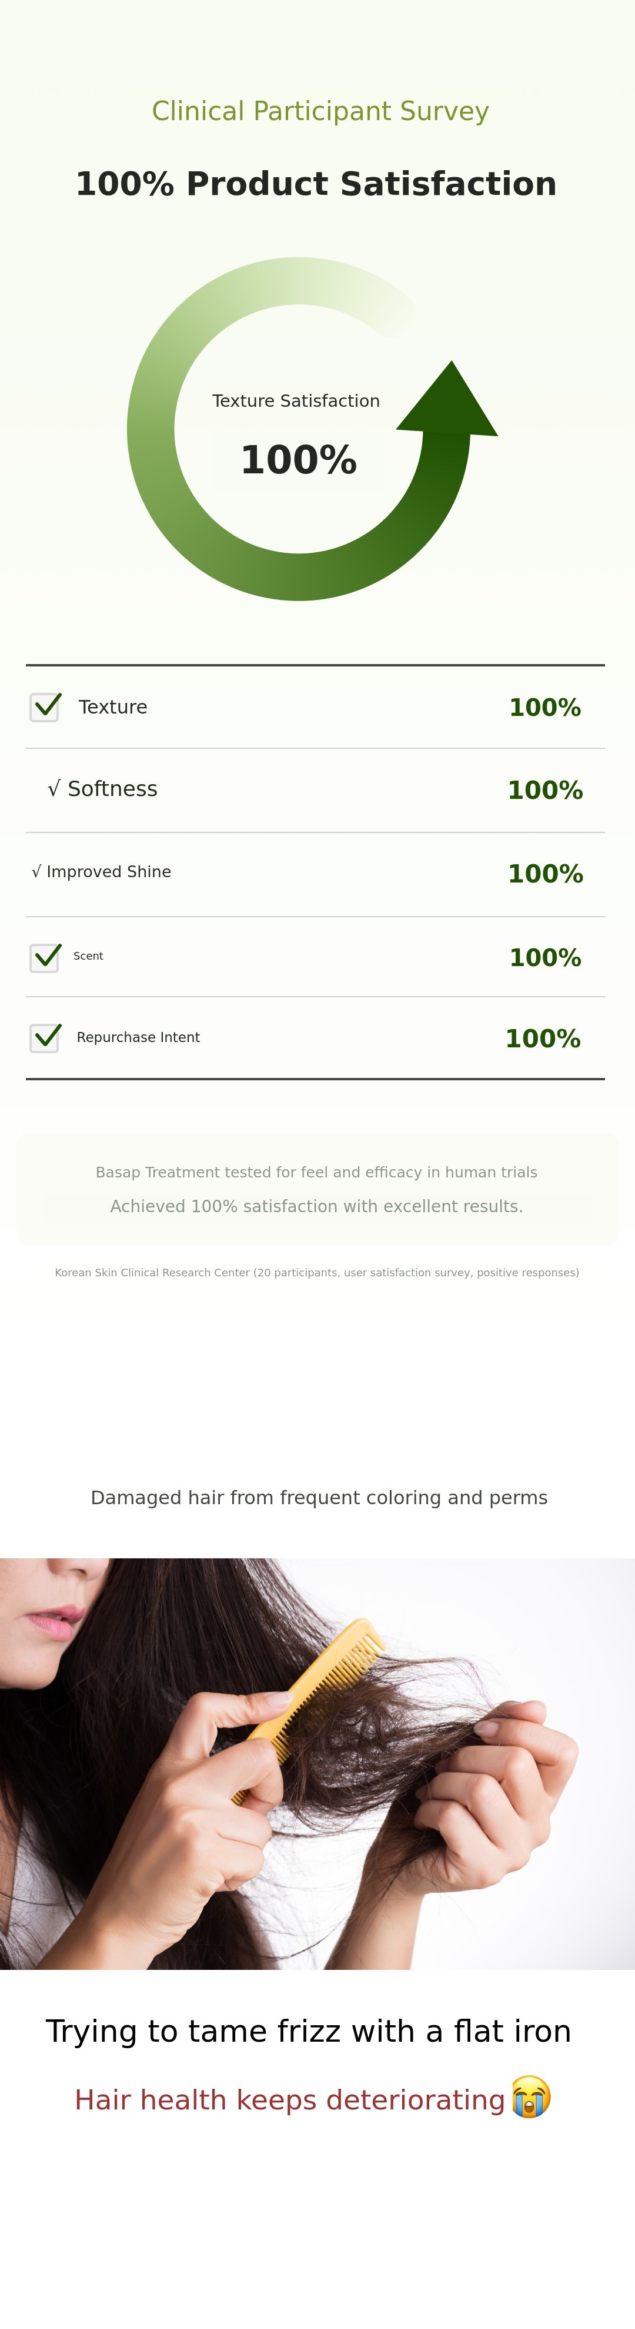Click the Korean Skin Clinical Research Center footnote
Screen dimensions: 635x2329
(x=317, y=1272)
